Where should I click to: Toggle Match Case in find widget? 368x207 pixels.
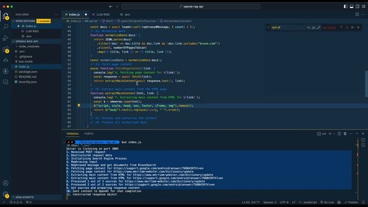pos(308,28)
